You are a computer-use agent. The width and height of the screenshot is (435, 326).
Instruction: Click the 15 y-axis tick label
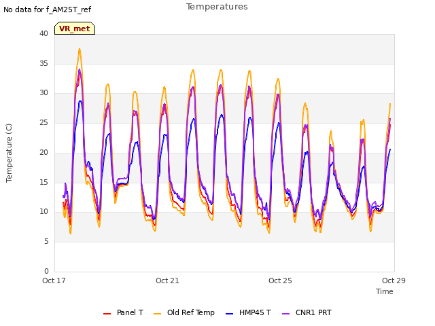click(x=43, y=182)
